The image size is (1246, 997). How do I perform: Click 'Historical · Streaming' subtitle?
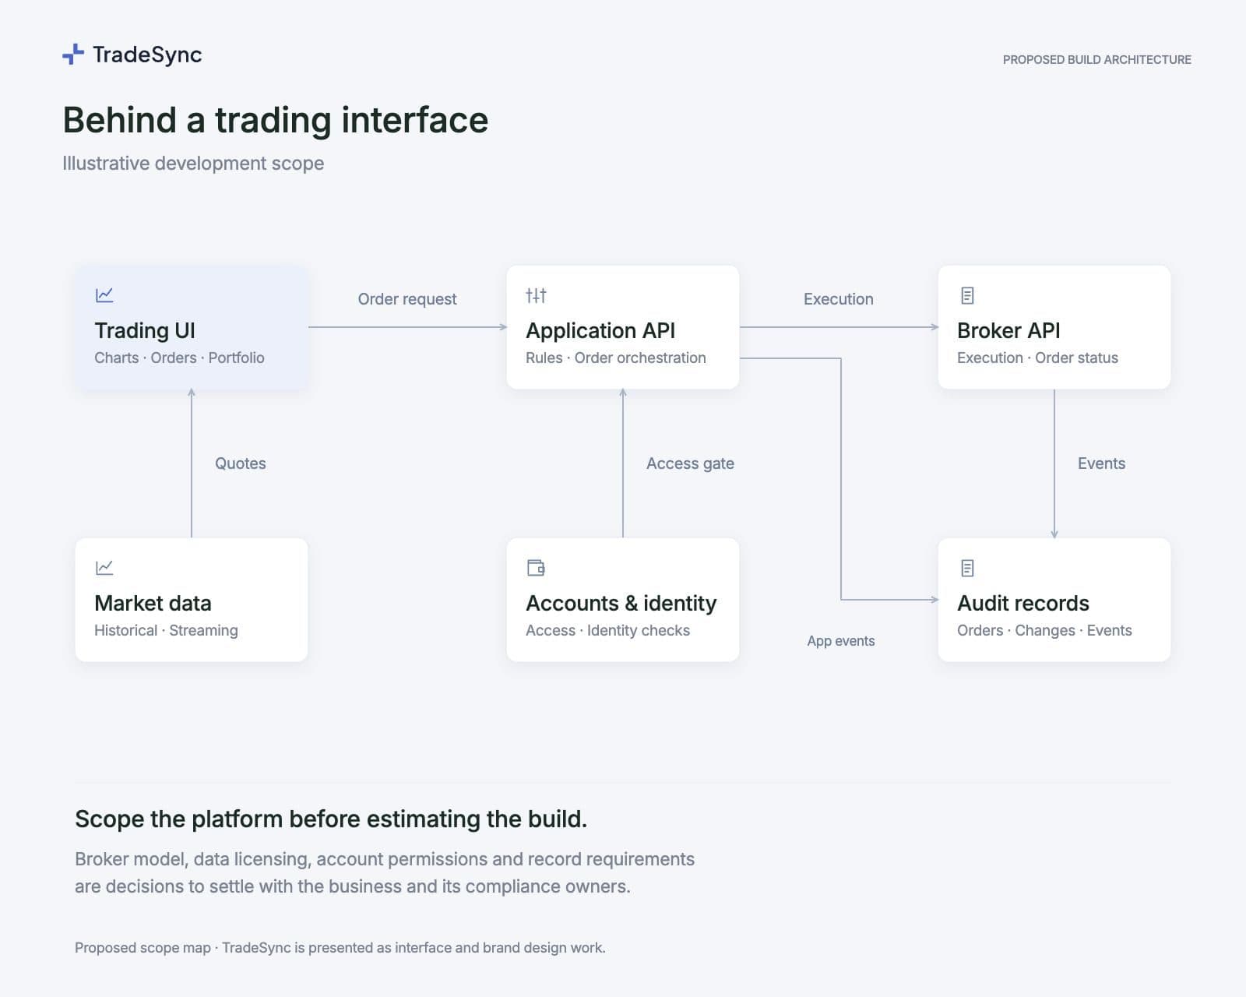pyautogui.click(x=166, y=630)
